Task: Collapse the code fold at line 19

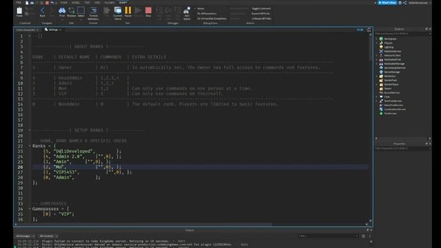Action: click(x=30, y=130)
